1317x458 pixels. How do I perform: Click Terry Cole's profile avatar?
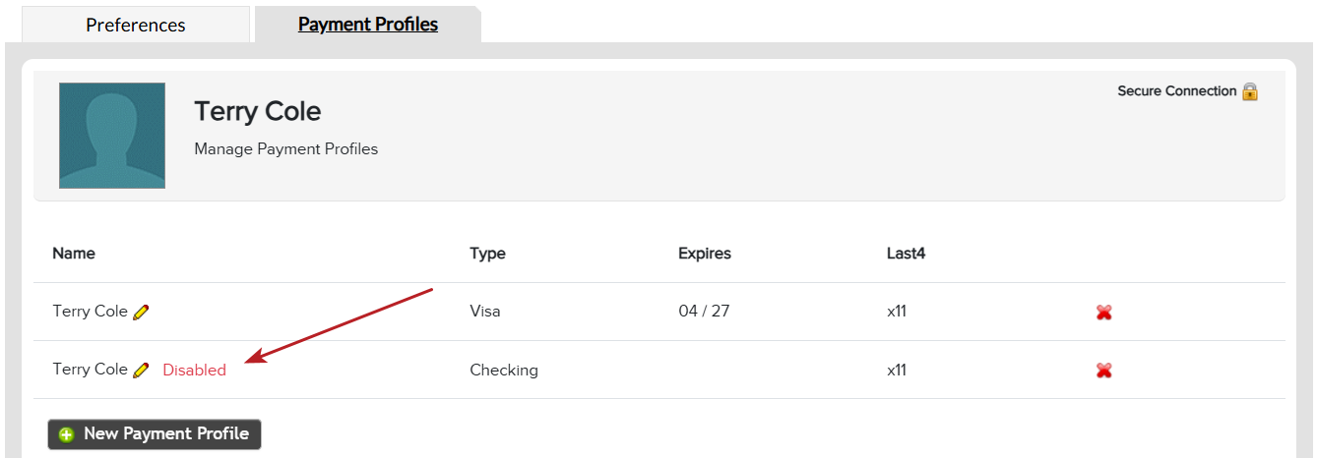[112, 136]
